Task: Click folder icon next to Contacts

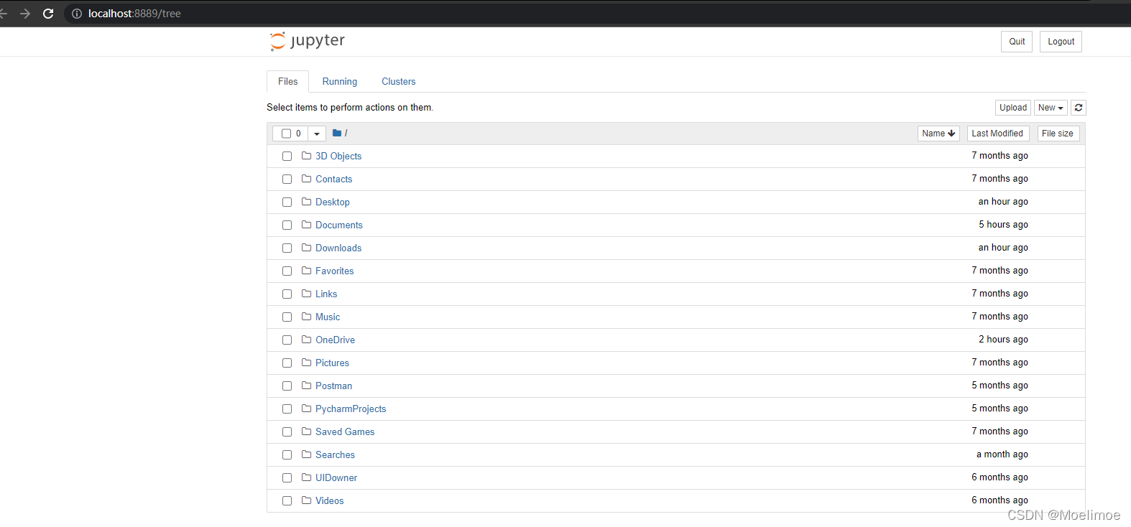Action: click(306, 179)
